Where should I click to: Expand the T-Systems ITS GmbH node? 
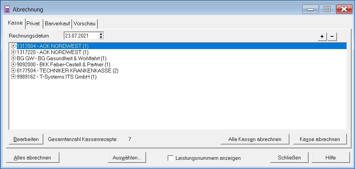pyautogui.click(x=13, y=77)
